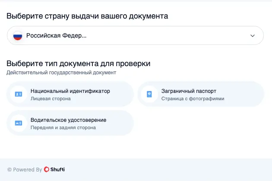Click the copyright symbol in the footer

(x=9, y=170)
